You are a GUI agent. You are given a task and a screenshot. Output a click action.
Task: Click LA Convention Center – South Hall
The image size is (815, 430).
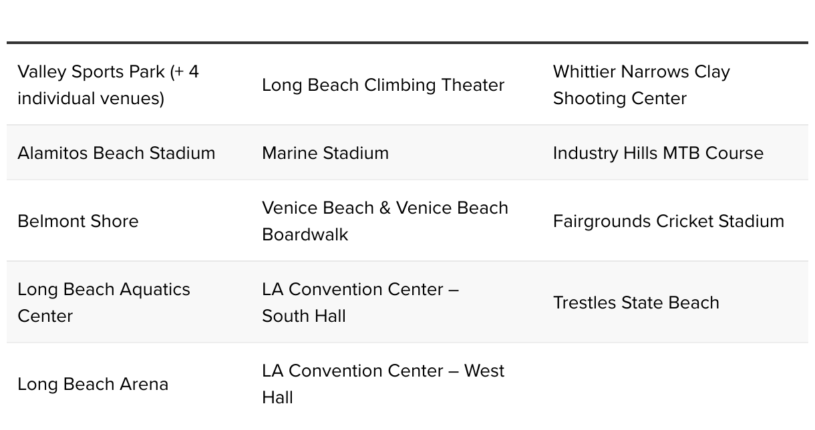[x=360, y=302]
